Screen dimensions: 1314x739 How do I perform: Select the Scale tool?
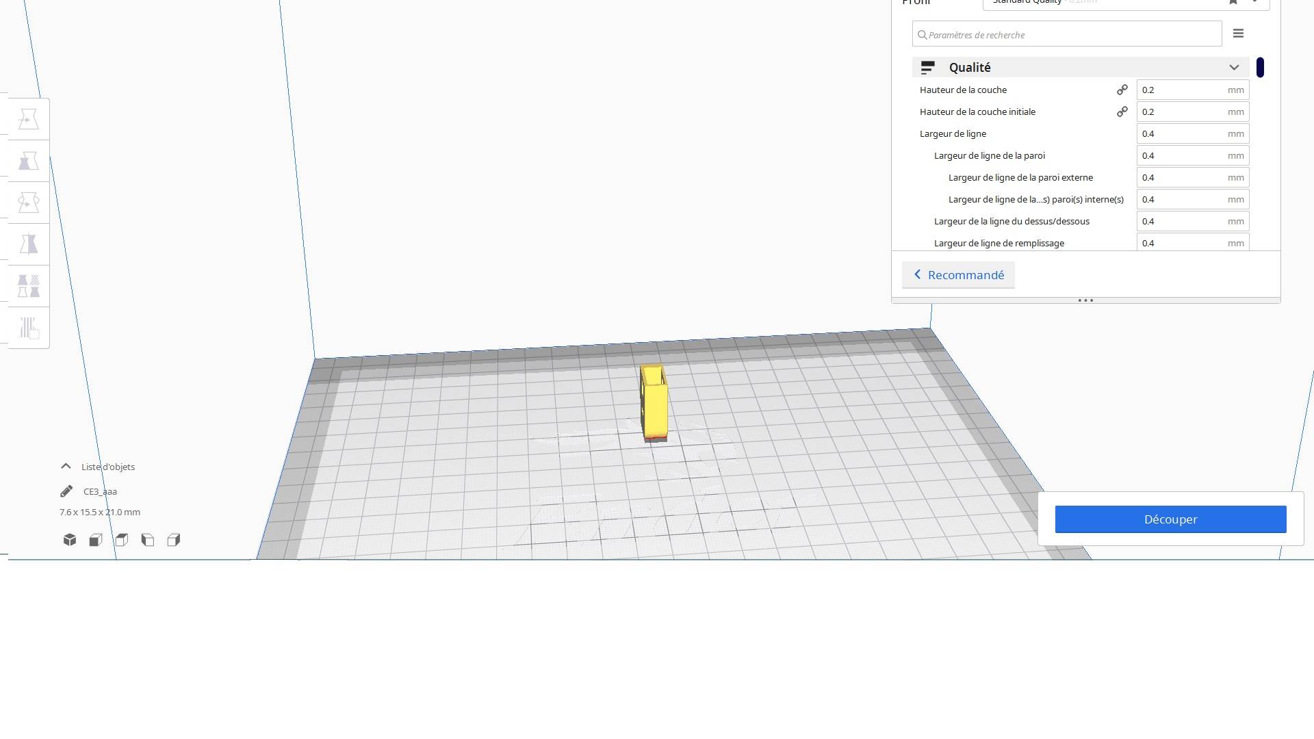pyautogui.click(x=28, y=161)
